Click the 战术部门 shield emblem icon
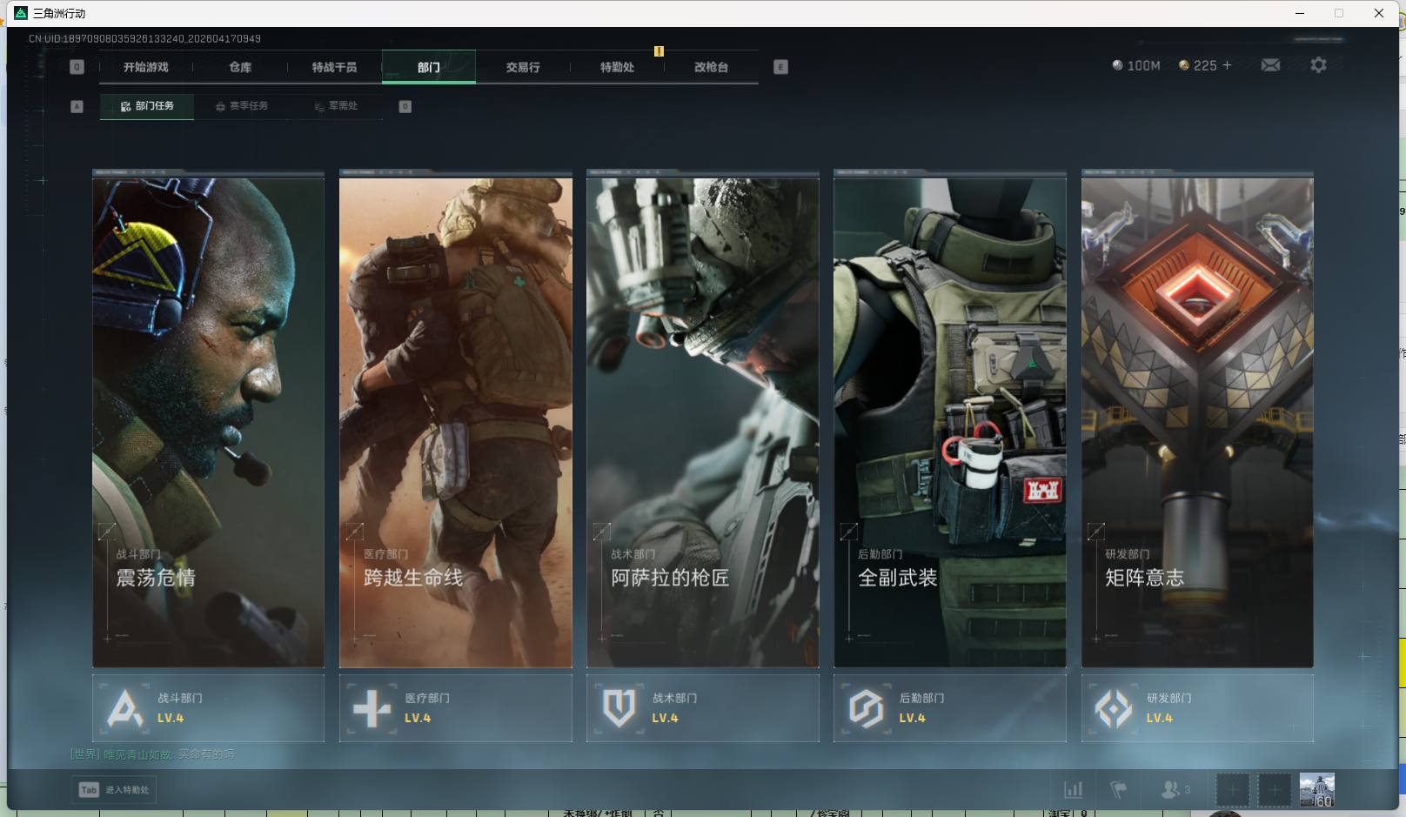Image resolution: width=1406 pixels, height=817 pixels. (619, 708)
